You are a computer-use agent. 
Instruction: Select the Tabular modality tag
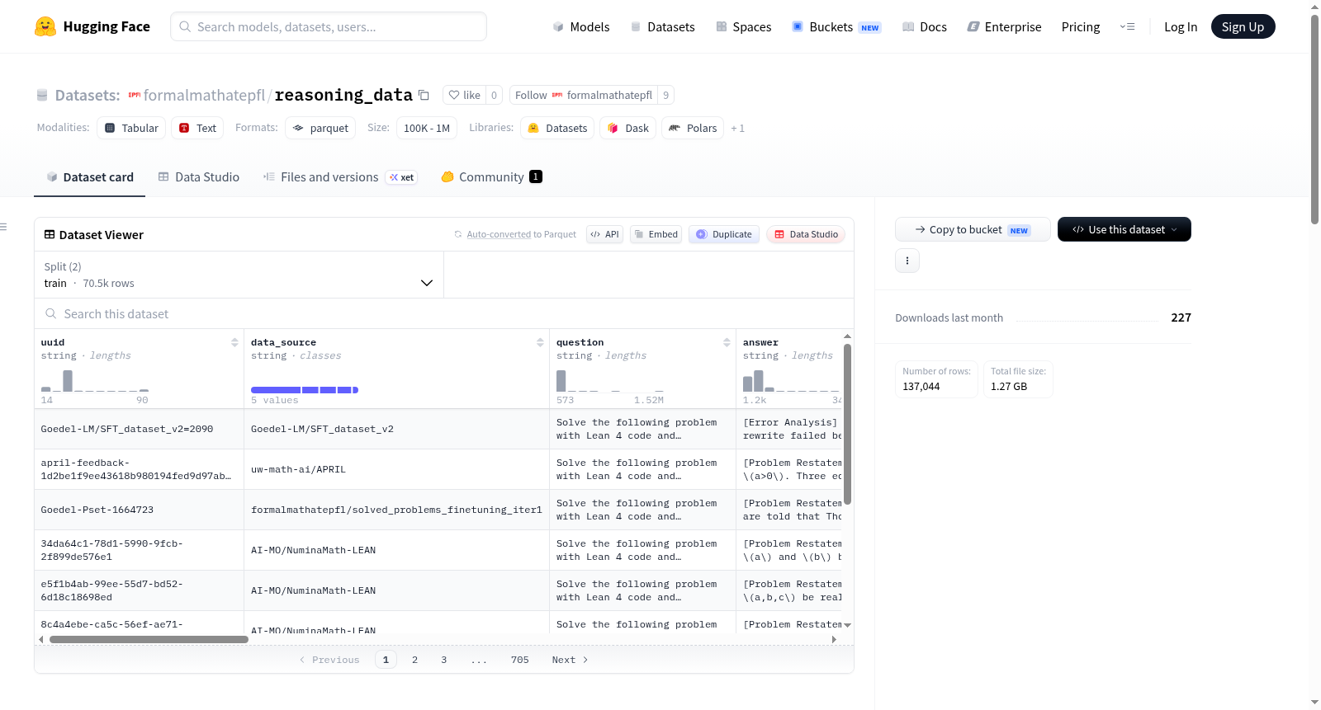tap(131, 128)
